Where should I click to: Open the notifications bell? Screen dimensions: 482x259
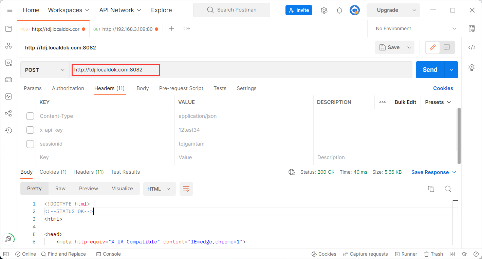[339, 10]
